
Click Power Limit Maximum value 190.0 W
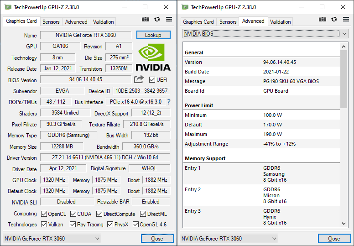point(272,134)
